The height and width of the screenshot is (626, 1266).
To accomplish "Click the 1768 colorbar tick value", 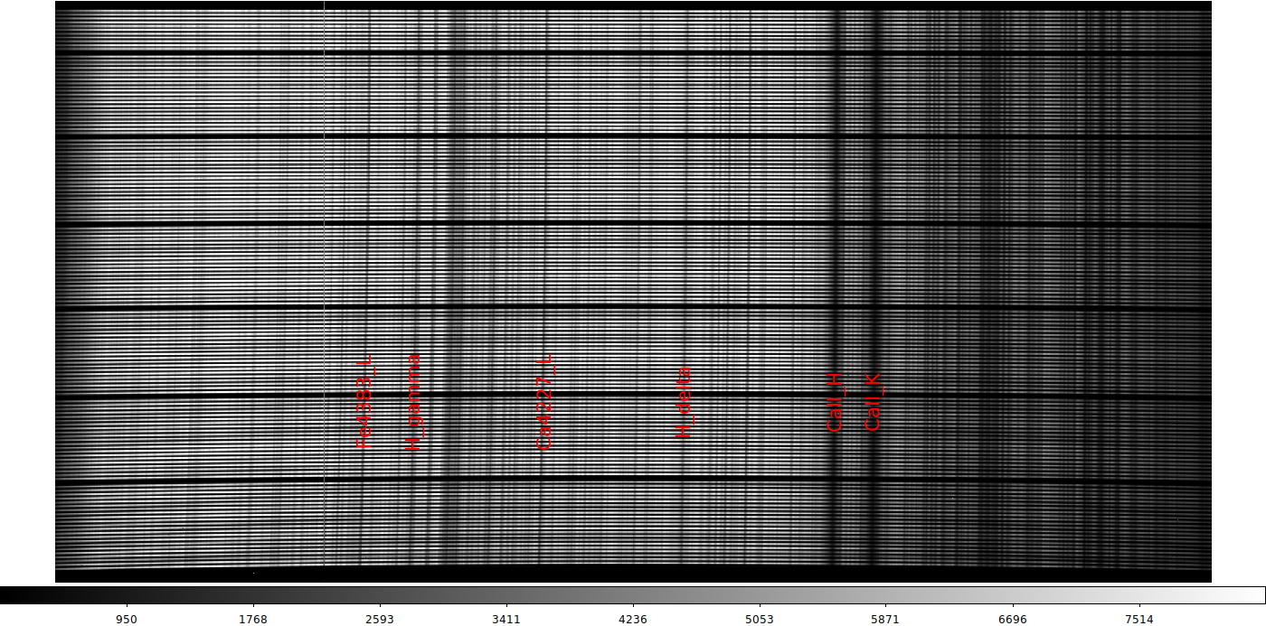I will (x=253, y=619).
